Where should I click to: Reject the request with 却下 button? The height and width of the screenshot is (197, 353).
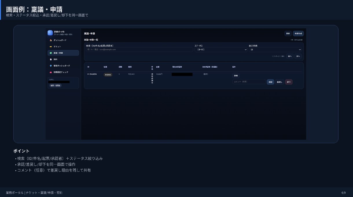click(289, 82)
